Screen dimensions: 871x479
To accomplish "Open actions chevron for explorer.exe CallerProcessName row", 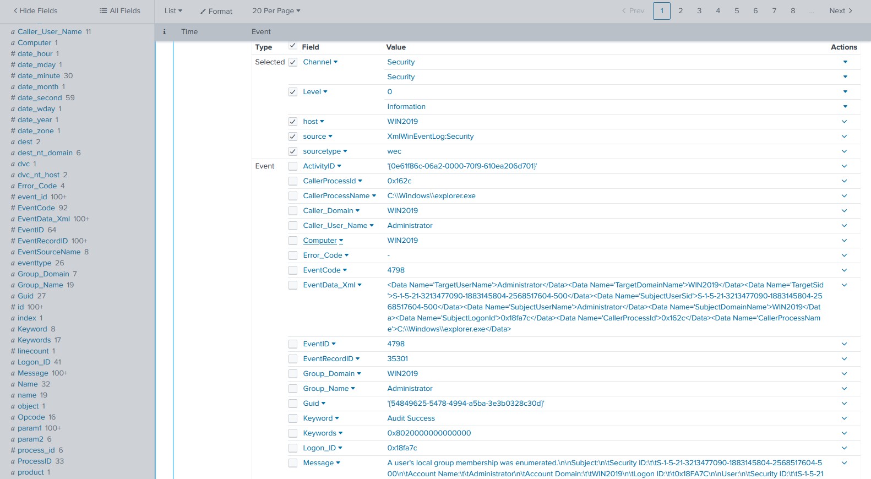I will point(845,196).
